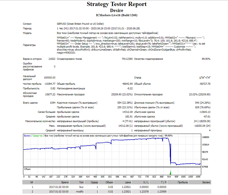This screenshot has height=195, width=228.
Task: Select the Desire expert name heading
Action: coord(117,10)
